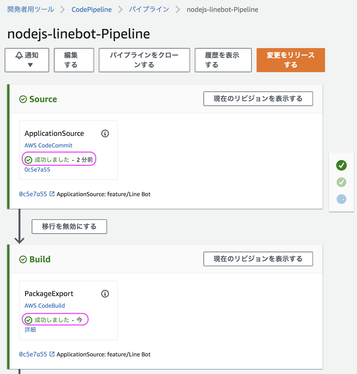Click 履歴を表示する history button
Screen dimensions: 357x374
[223, 60]
